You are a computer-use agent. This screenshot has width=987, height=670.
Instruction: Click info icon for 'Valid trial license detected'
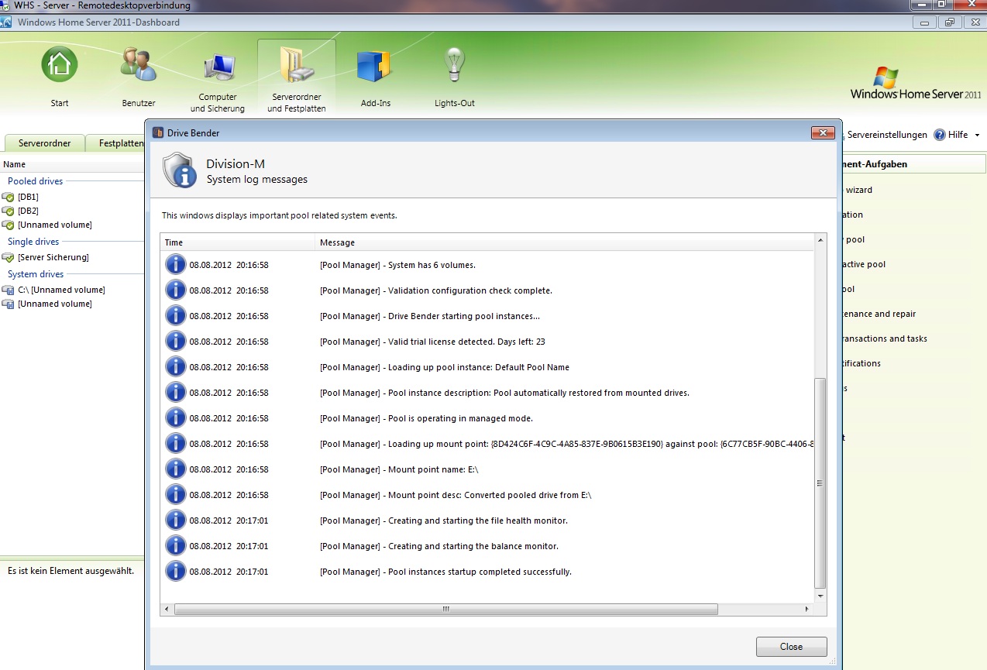(176, 342)
